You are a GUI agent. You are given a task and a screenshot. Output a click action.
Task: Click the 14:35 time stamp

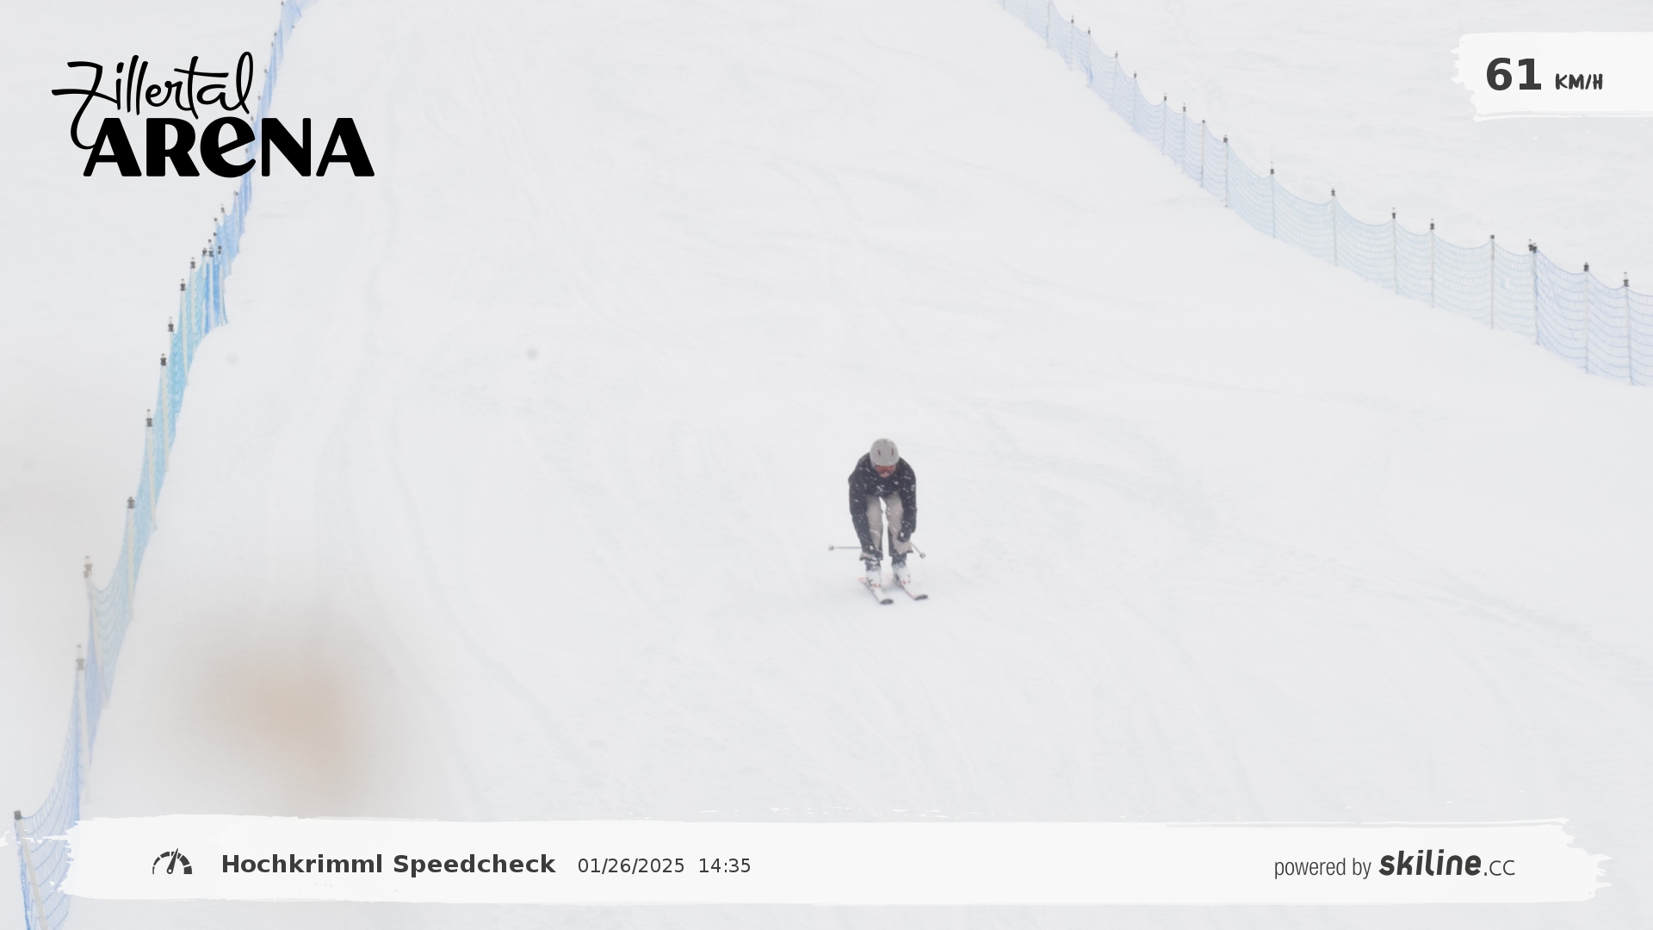click(x=724, y=866)
